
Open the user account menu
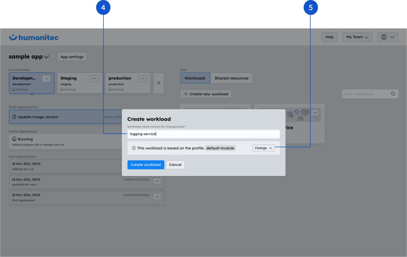388,37
